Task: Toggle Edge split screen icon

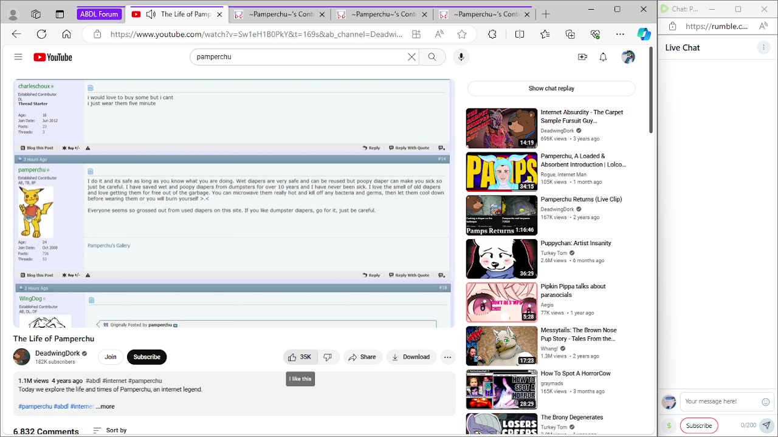Action: 520,35
